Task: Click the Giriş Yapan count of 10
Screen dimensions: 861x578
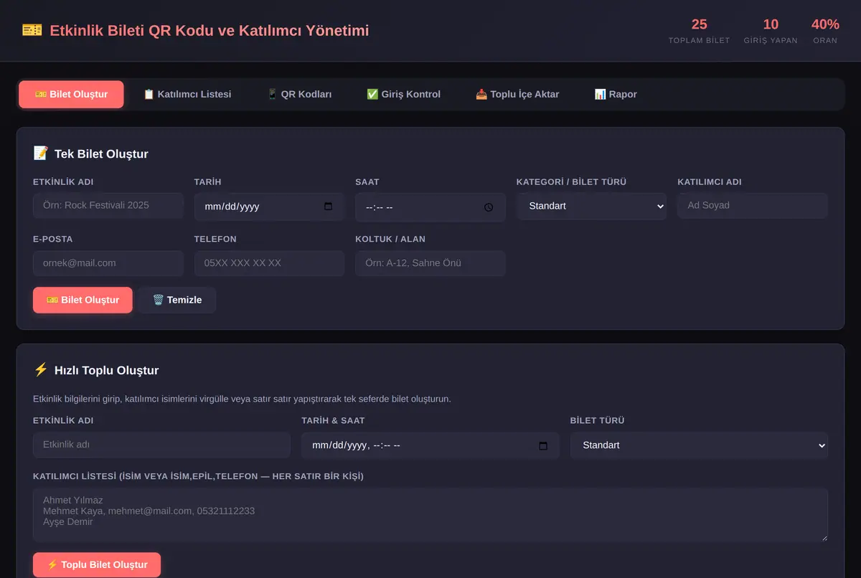Action: click(771, 24)
